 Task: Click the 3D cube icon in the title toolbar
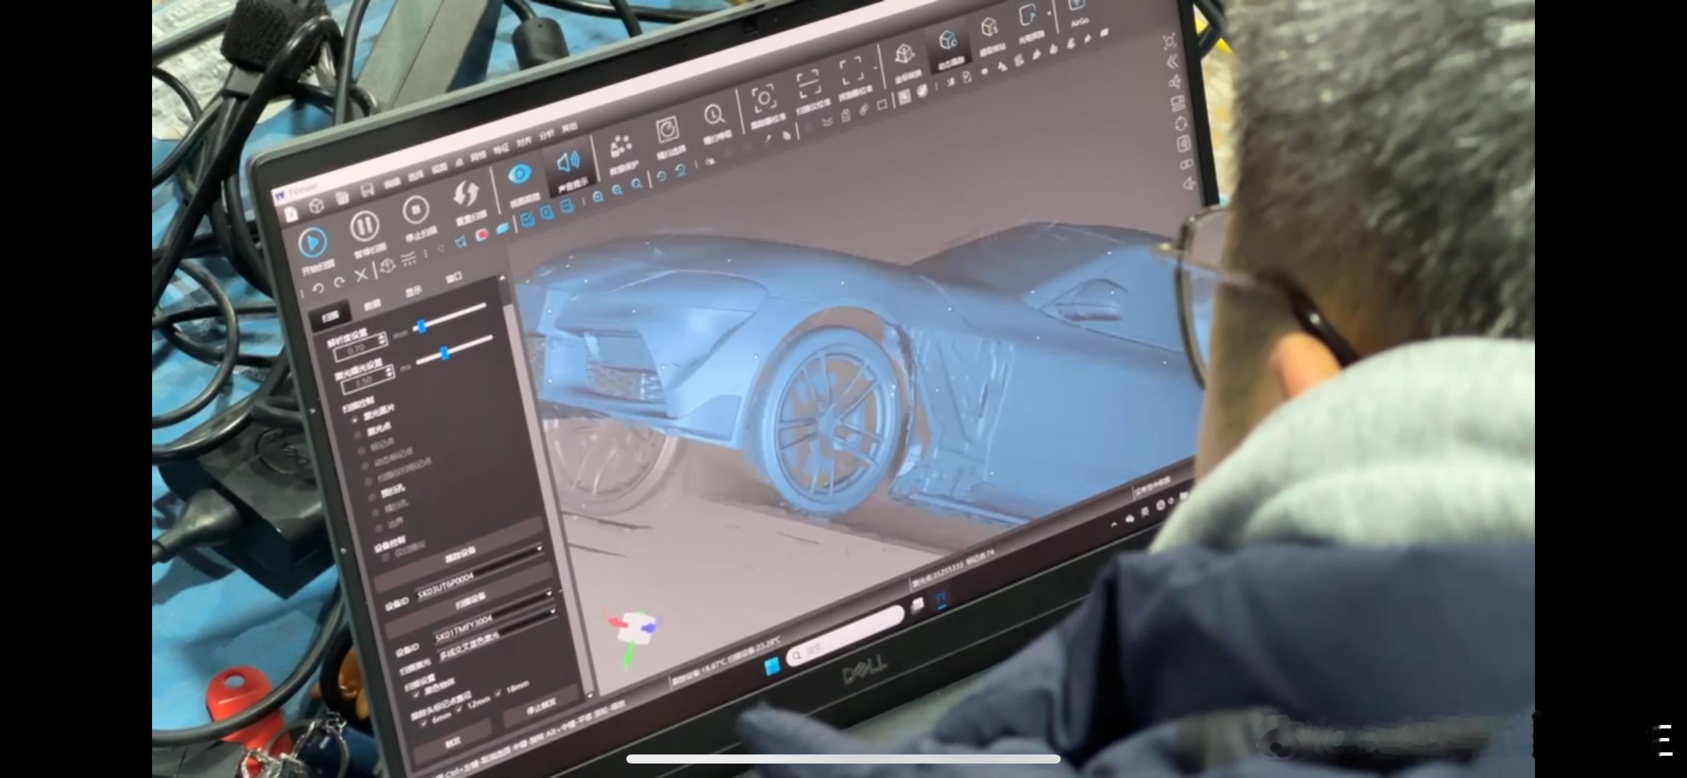click(x=317, y=206)
